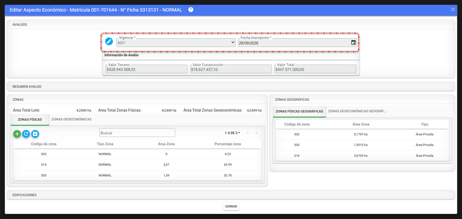Click the blue folder icon beside refresh
This screenshot has width=462, height=219.
coord(35,134)
